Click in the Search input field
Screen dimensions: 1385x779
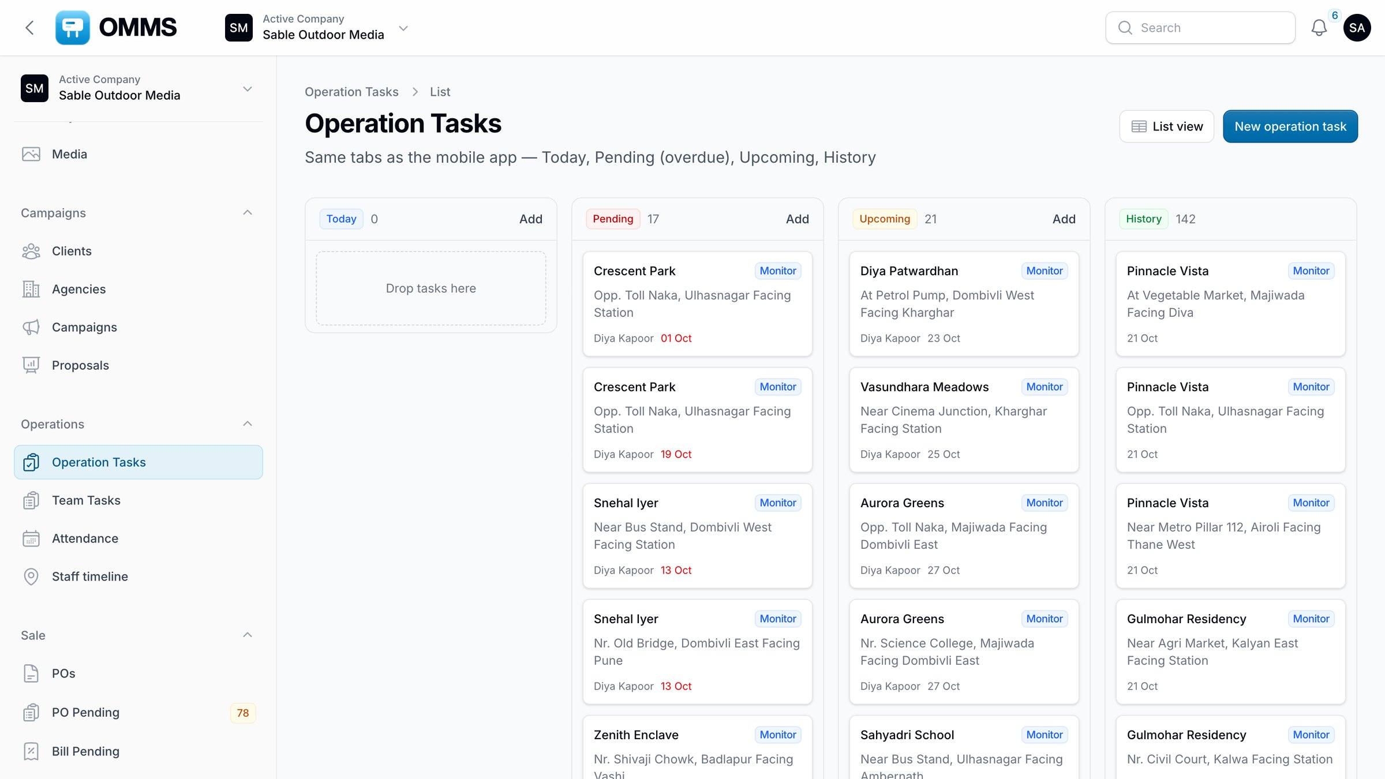click(x=1200, y=28)
